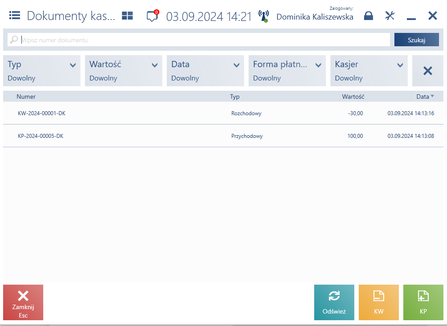
Task: Create new KW withdrawal document
Action: 378,302
